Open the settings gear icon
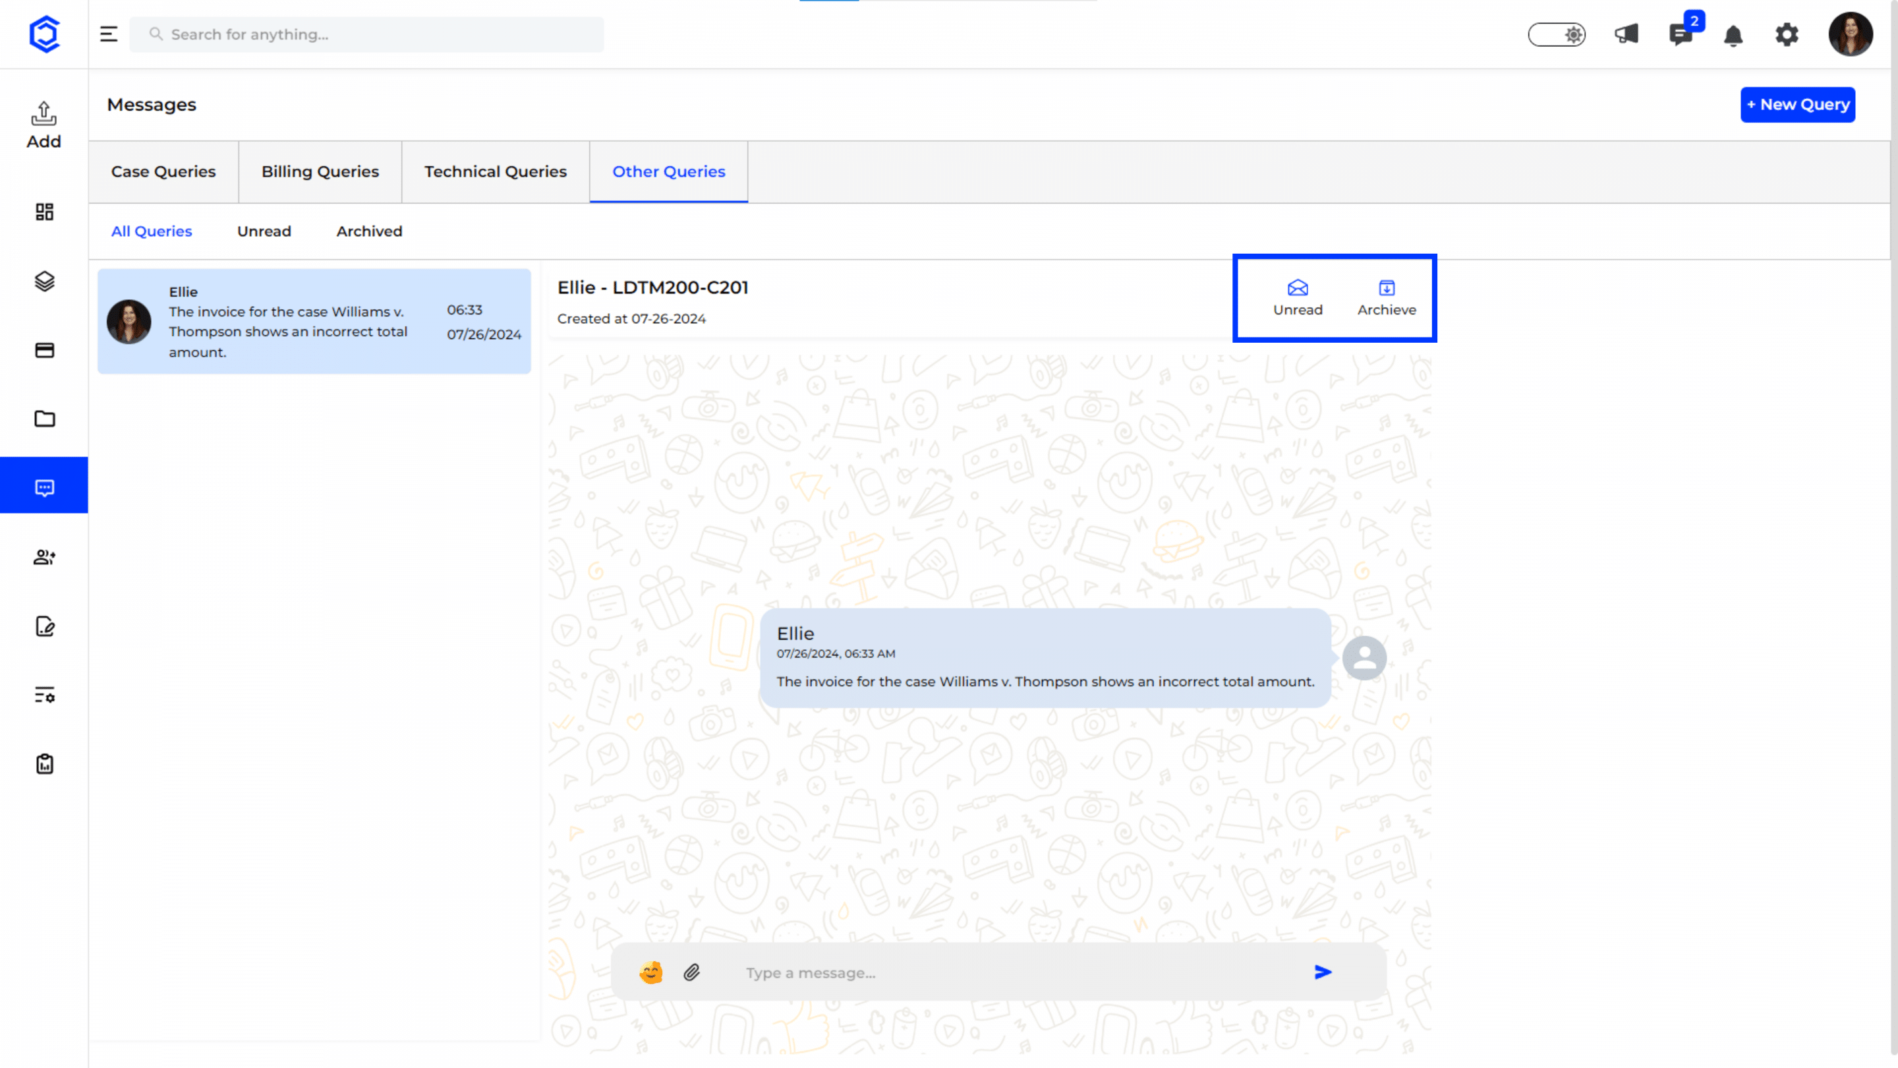Screen dimensions: 1898x1068 pos(1787,35)
